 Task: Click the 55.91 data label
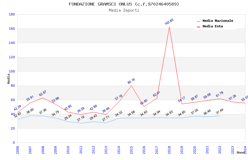click(x=30, y=98)
